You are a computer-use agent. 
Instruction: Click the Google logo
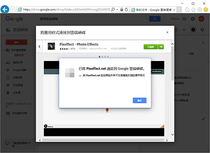click(x=14, y=19)
